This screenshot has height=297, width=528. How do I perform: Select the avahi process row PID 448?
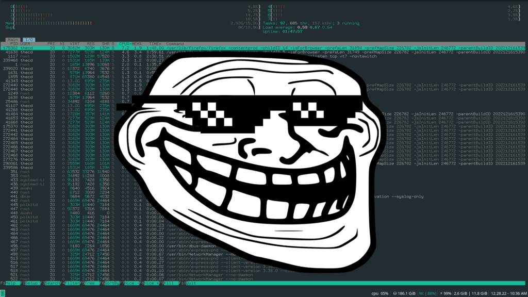(x=262, y=213)
